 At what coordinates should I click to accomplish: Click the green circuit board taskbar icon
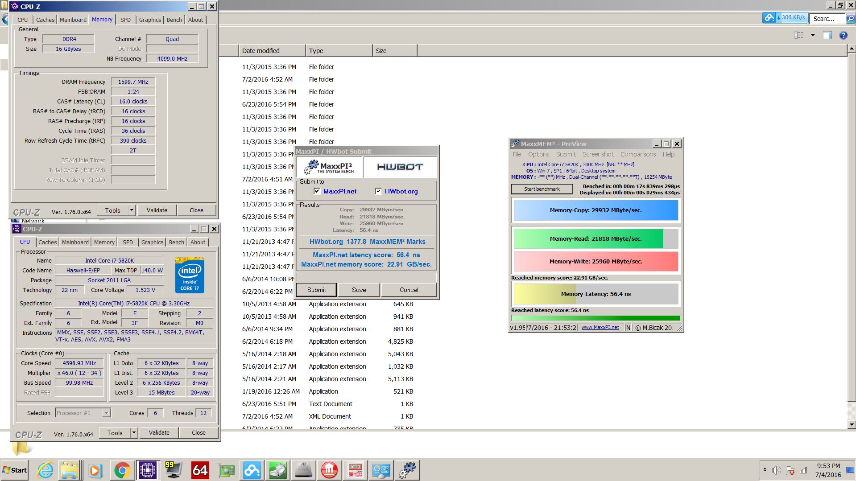pyautogui.click(x=226, y=470)
